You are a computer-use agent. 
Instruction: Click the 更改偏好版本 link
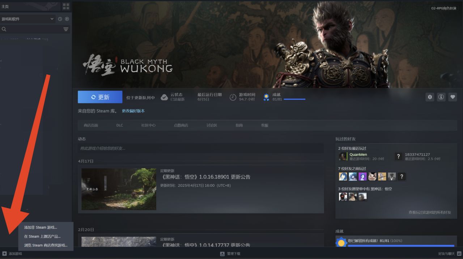133,111
